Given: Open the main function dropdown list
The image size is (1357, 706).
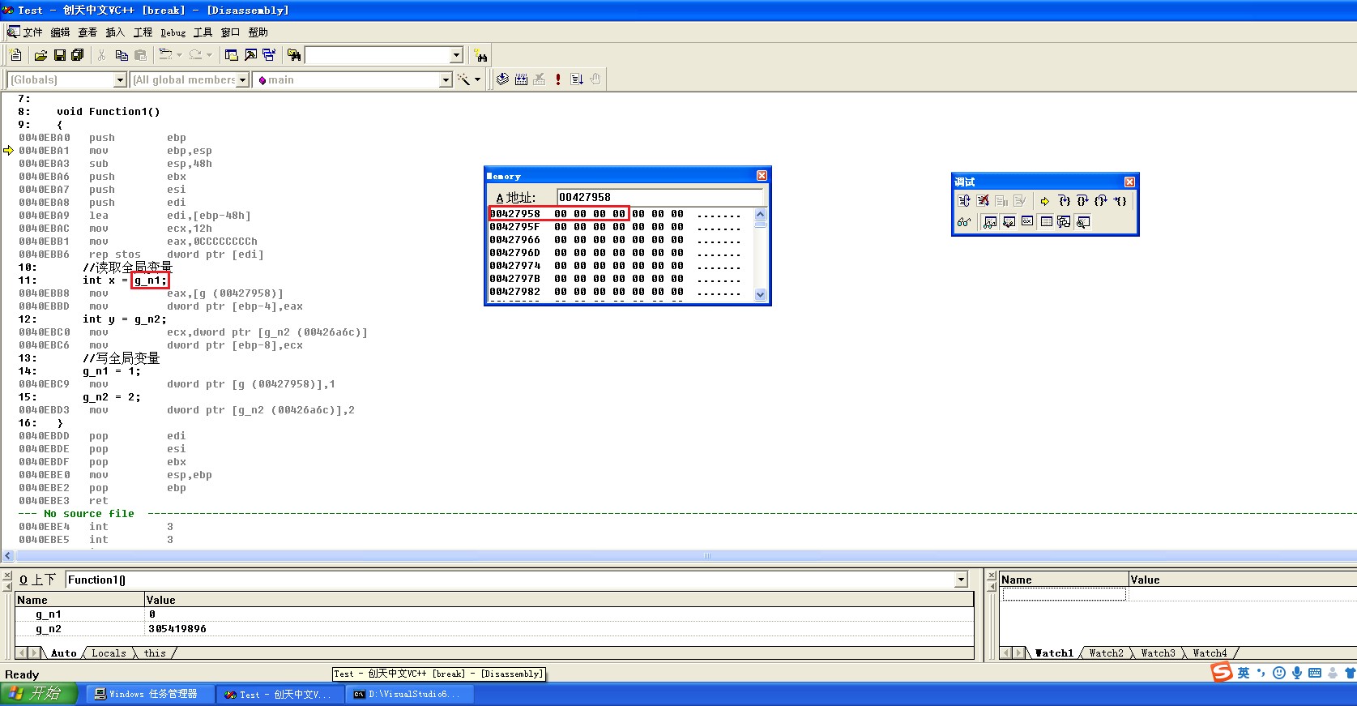Looking at the screenshot, I should point(445,79).
